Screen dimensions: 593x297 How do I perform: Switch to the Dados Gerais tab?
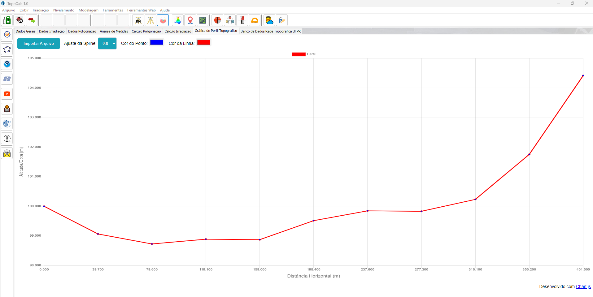(x=26, y=31)
